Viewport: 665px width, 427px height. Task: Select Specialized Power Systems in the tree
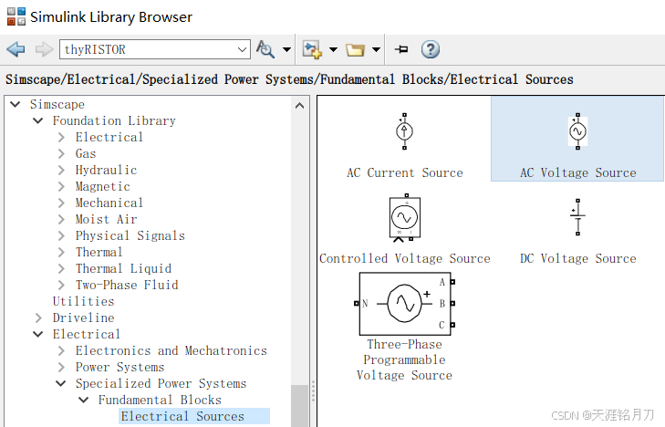click(x=161, y=384)
